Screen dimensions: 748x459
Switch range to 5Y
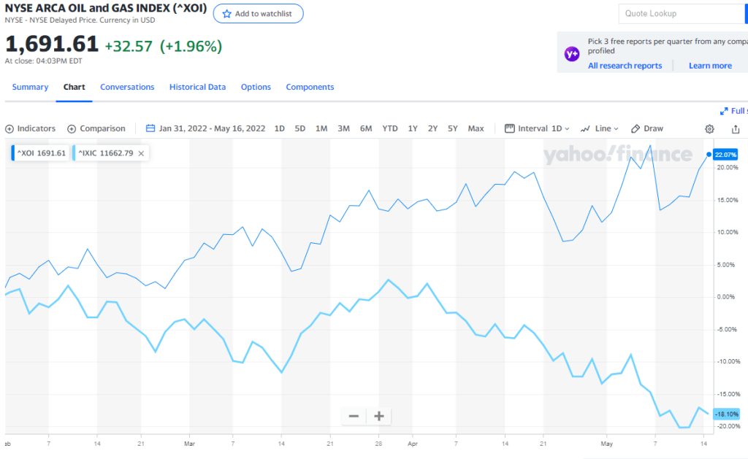click(x=453, y=128)
